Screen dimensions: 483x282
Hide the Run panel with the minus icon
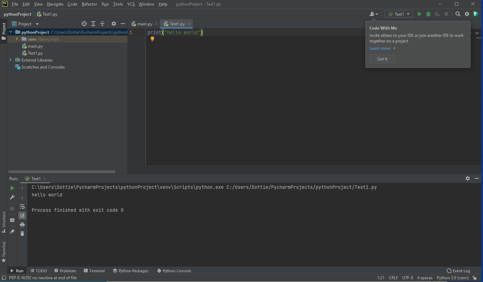point(477,178)
